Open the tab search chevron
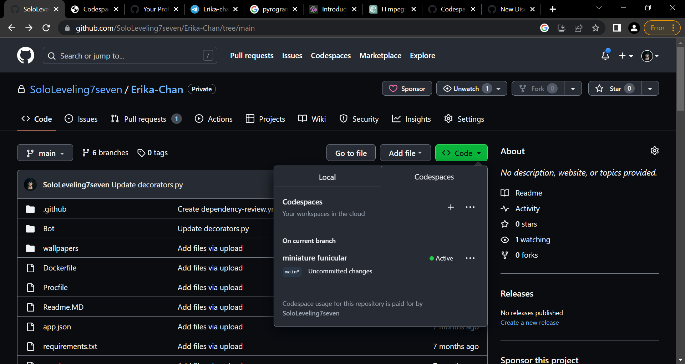Image resolution: width=685 pixels, height=364 pixels. click(599, 8)
